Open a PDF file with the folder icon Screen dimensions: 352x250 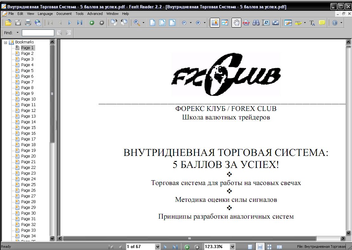pyautogui.click(x=8, y=22)
